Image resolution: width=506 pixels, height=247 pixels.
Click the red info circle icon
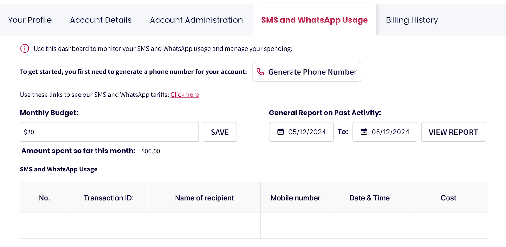[25, 48]
